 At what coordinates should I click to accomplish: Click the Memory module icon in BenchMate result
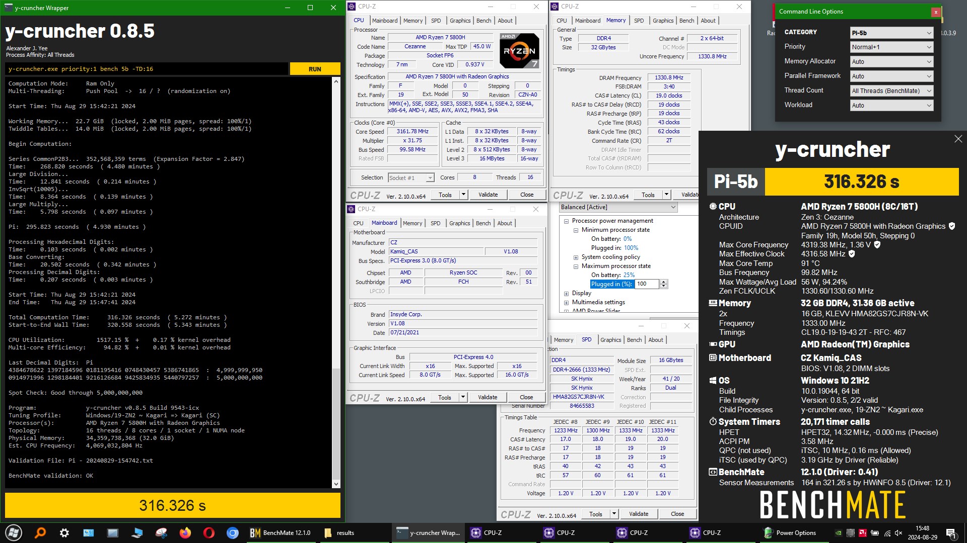[713, 303]
